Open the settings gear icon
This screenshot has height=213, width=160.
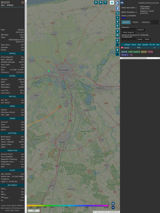[x=117, y=13]
